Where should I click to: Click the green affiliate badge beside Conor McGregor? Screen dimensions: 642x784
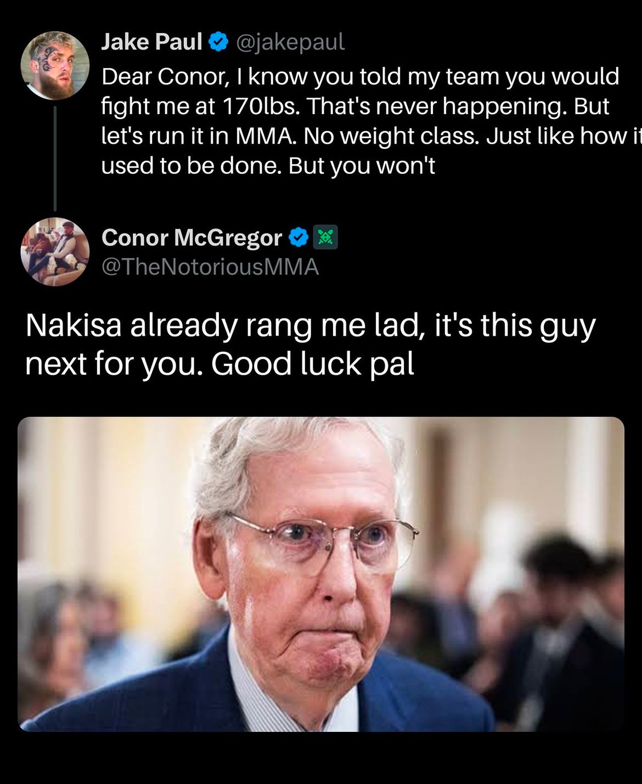(325, 238)
